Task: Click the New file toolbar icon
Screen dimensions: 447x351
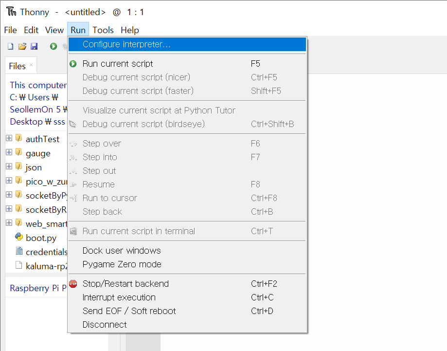Action: tap(11, 46)
